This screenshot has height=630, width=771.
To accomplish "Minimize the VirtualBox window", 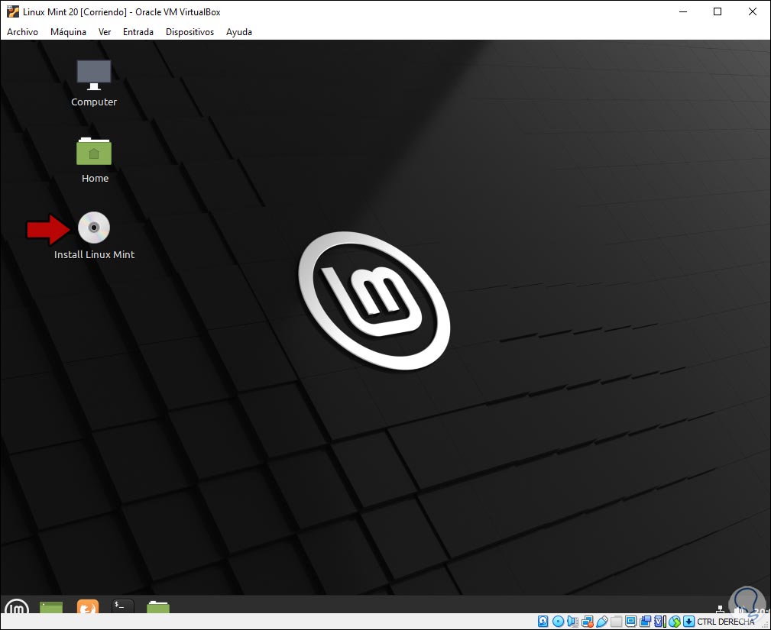I will tap(683, 11).
